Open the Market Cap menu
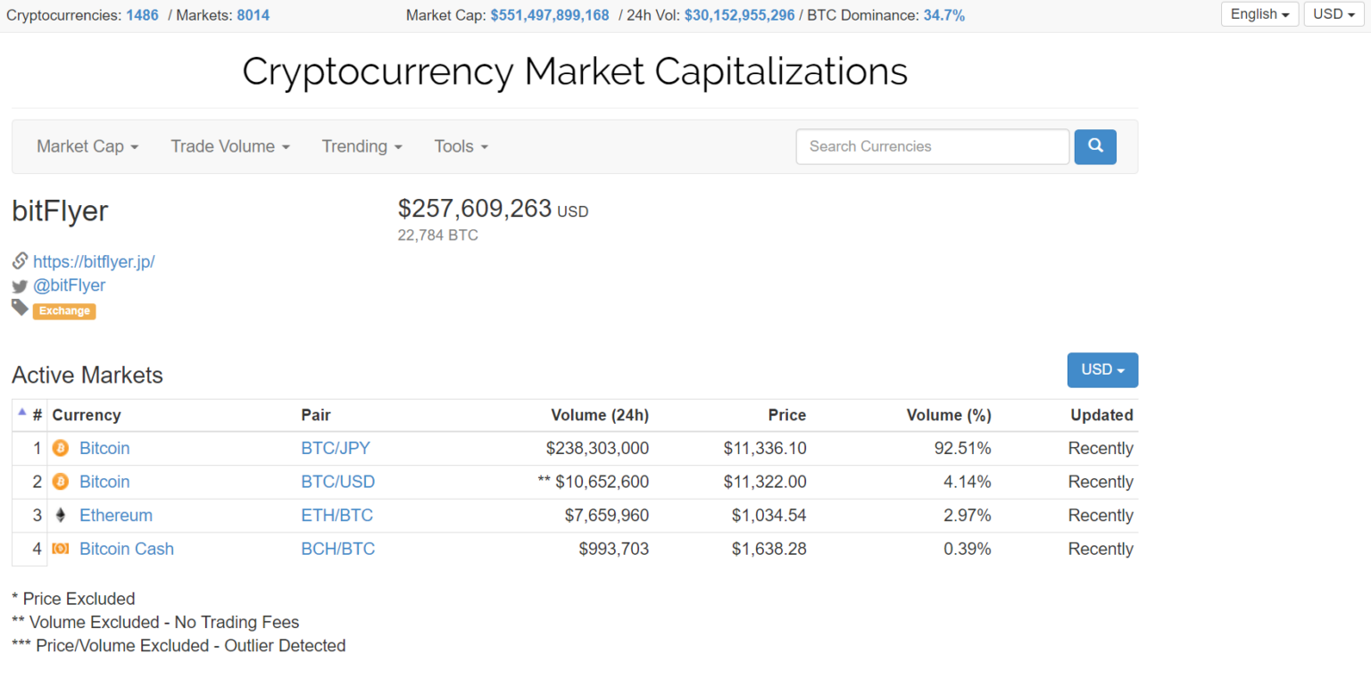The image size is (1371, 678). tap(87, 146)
